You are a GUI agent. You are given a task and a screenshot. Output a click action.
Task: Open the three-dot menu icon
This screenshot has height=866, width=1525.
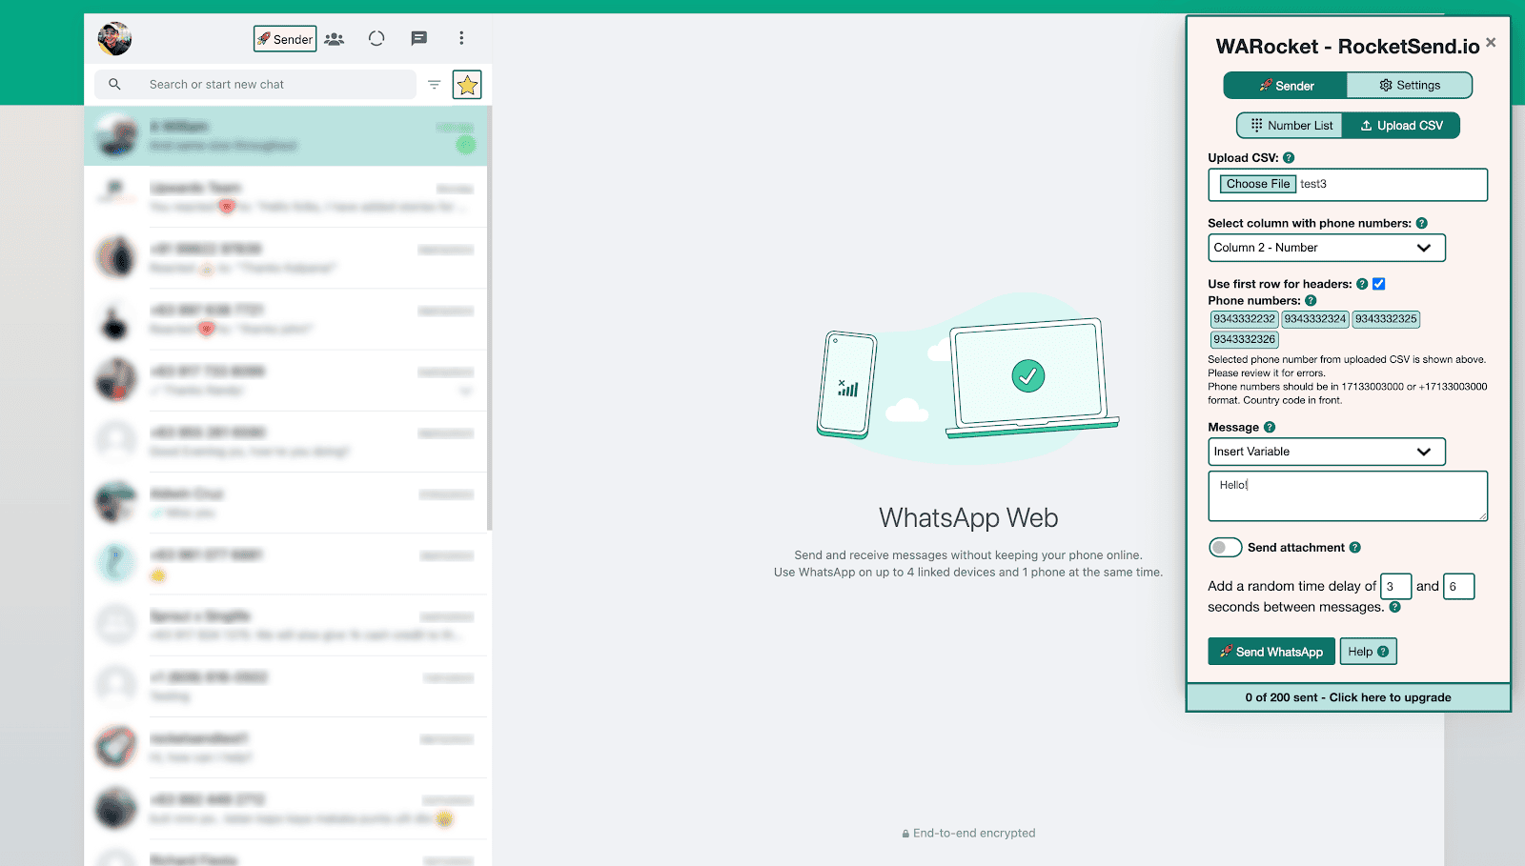461,39
